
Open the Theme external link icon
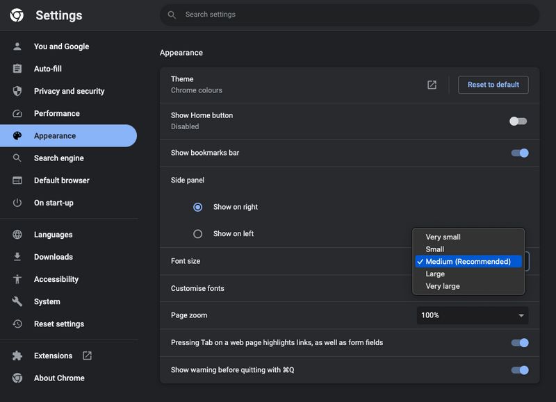click(x=432, y=85)
